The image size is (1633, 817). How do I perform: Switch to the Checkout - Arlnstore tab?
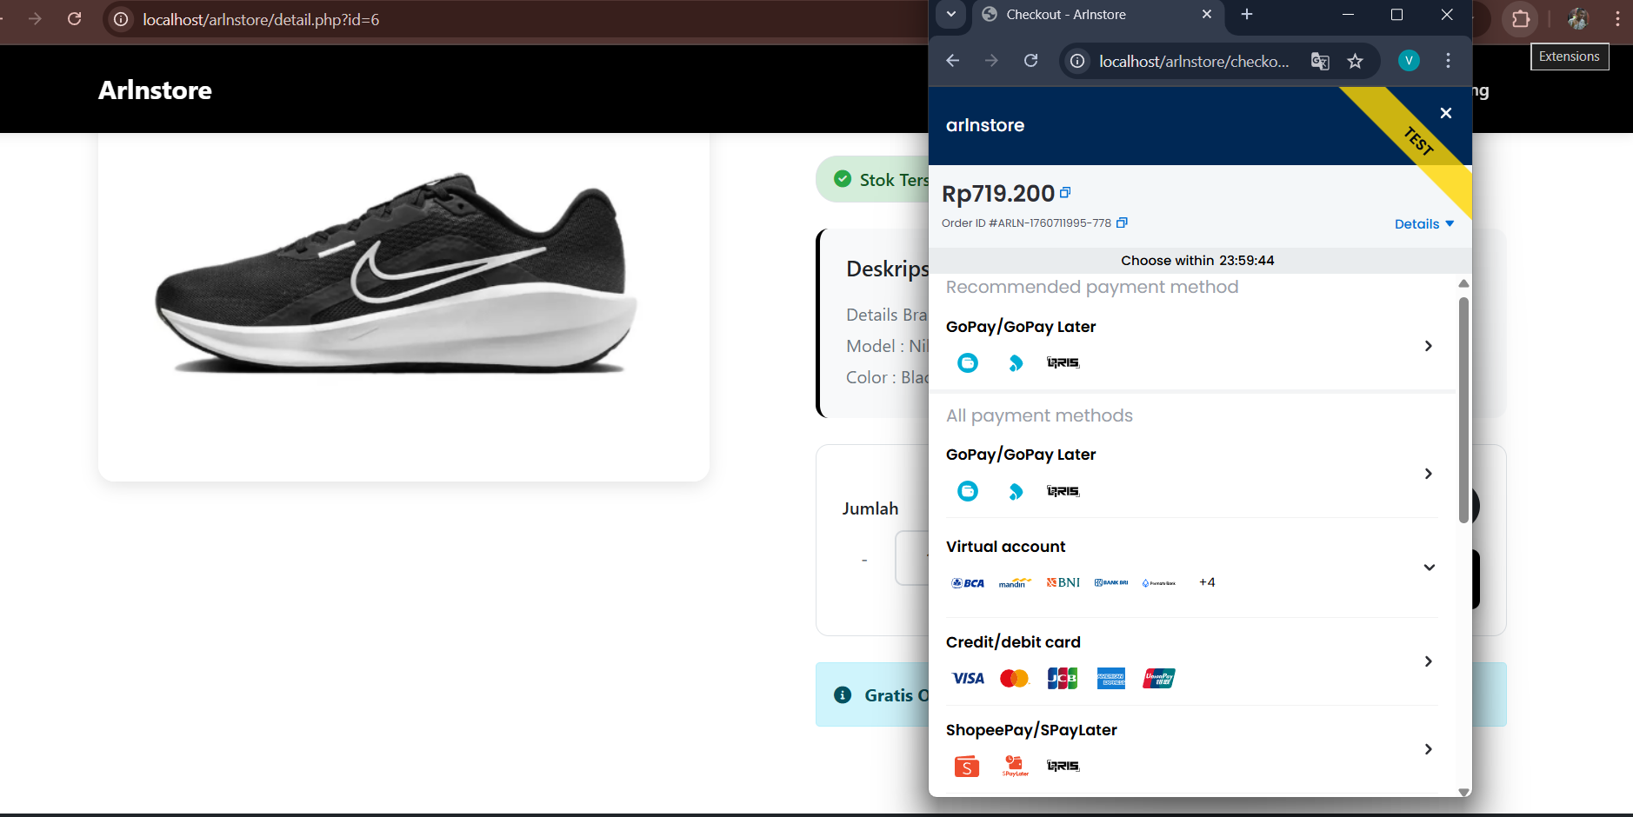[x=1064, y=15]
